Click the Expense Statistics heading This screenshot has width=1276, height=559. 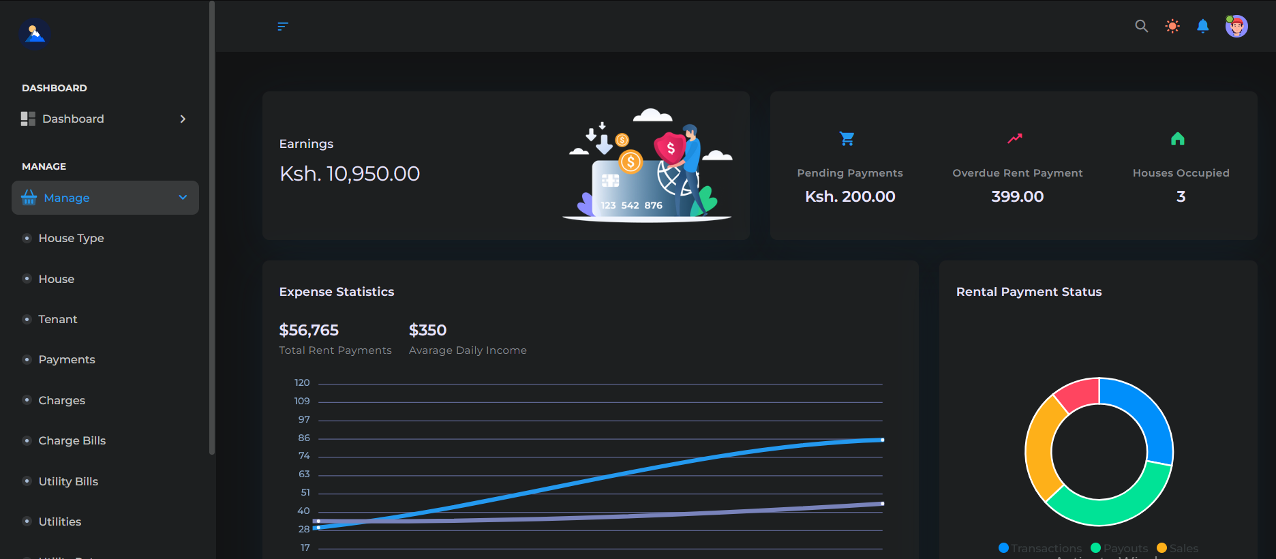[x=337, y=292]
